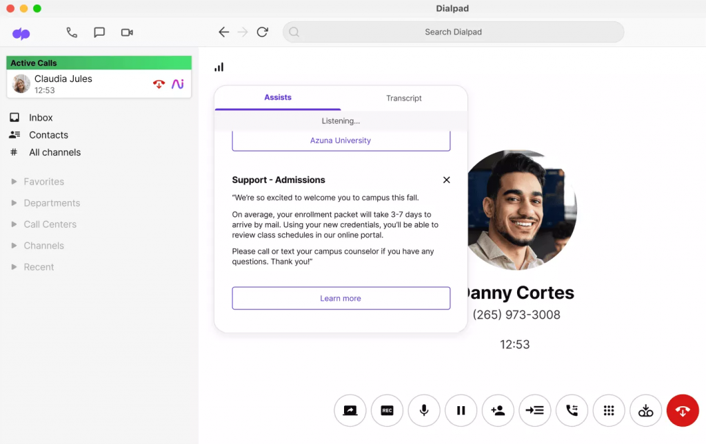Click the Search Dialpad field
The width and height of the screenshot is (706, 444).
[x=453, y=32]
